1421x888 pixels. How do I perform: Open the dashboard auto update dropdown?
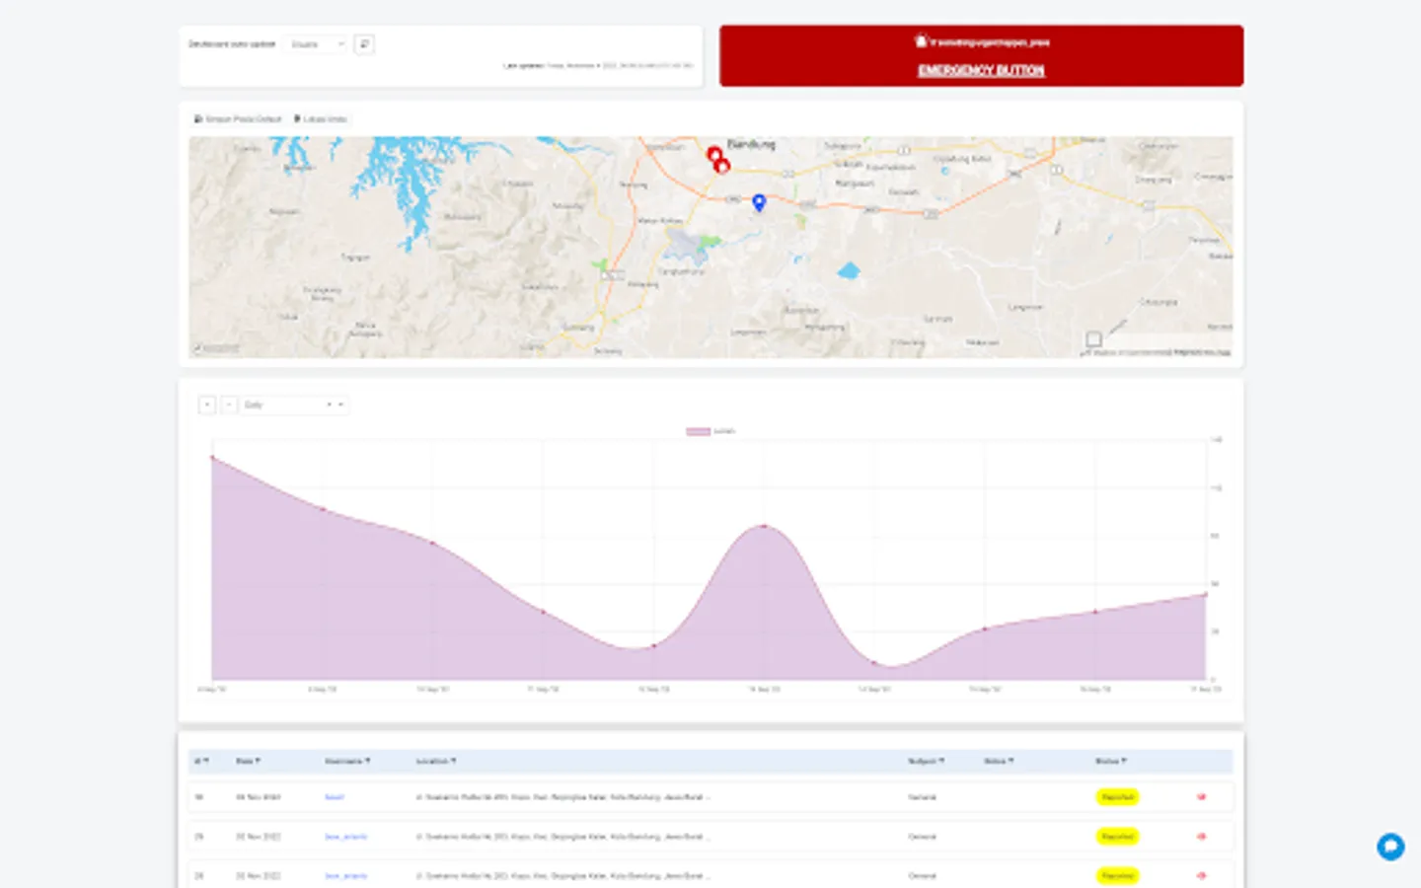coord(316,44)
